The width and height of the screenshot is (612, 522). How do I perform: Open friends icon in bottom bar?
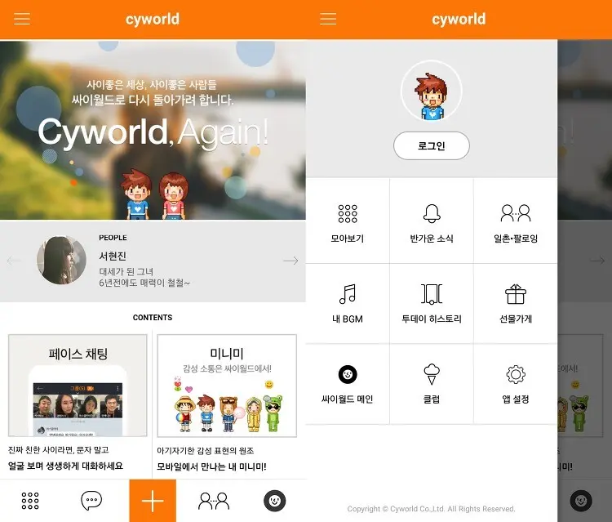tap(214, 501)
